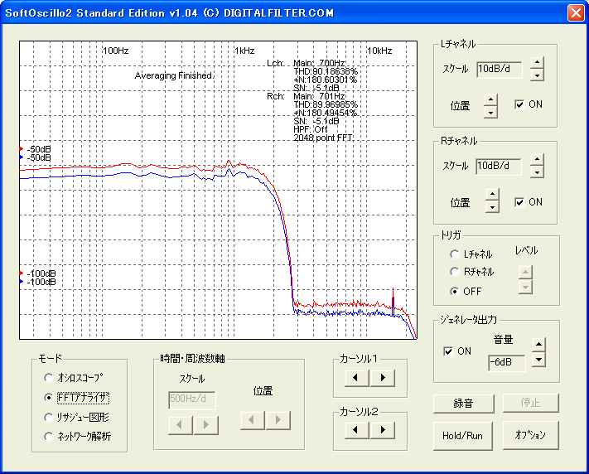Viewport: 589px width, 474px height.
Task: Select trigger Lチャネル radio button
Action: [455, 254]
